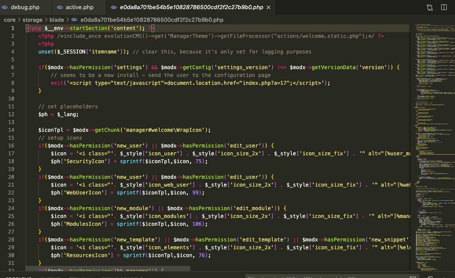Click $ph['ResourcesIcon'] on line 30

(x=82, y=255)
